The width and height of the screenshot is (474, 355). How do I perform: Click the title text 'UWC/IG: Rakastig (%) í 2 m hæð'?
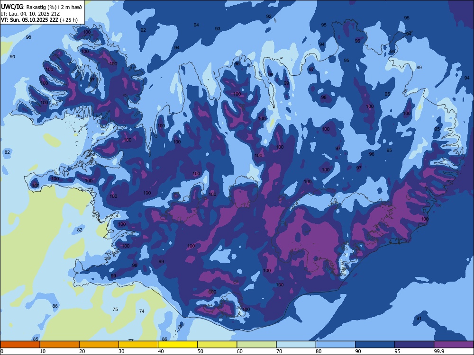[41, 7]
